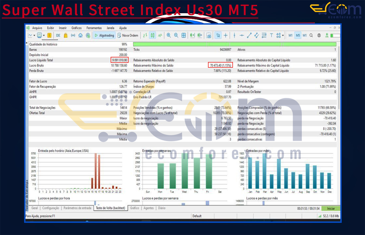
Task: Select the text label tool
Action: pos(271,35)
